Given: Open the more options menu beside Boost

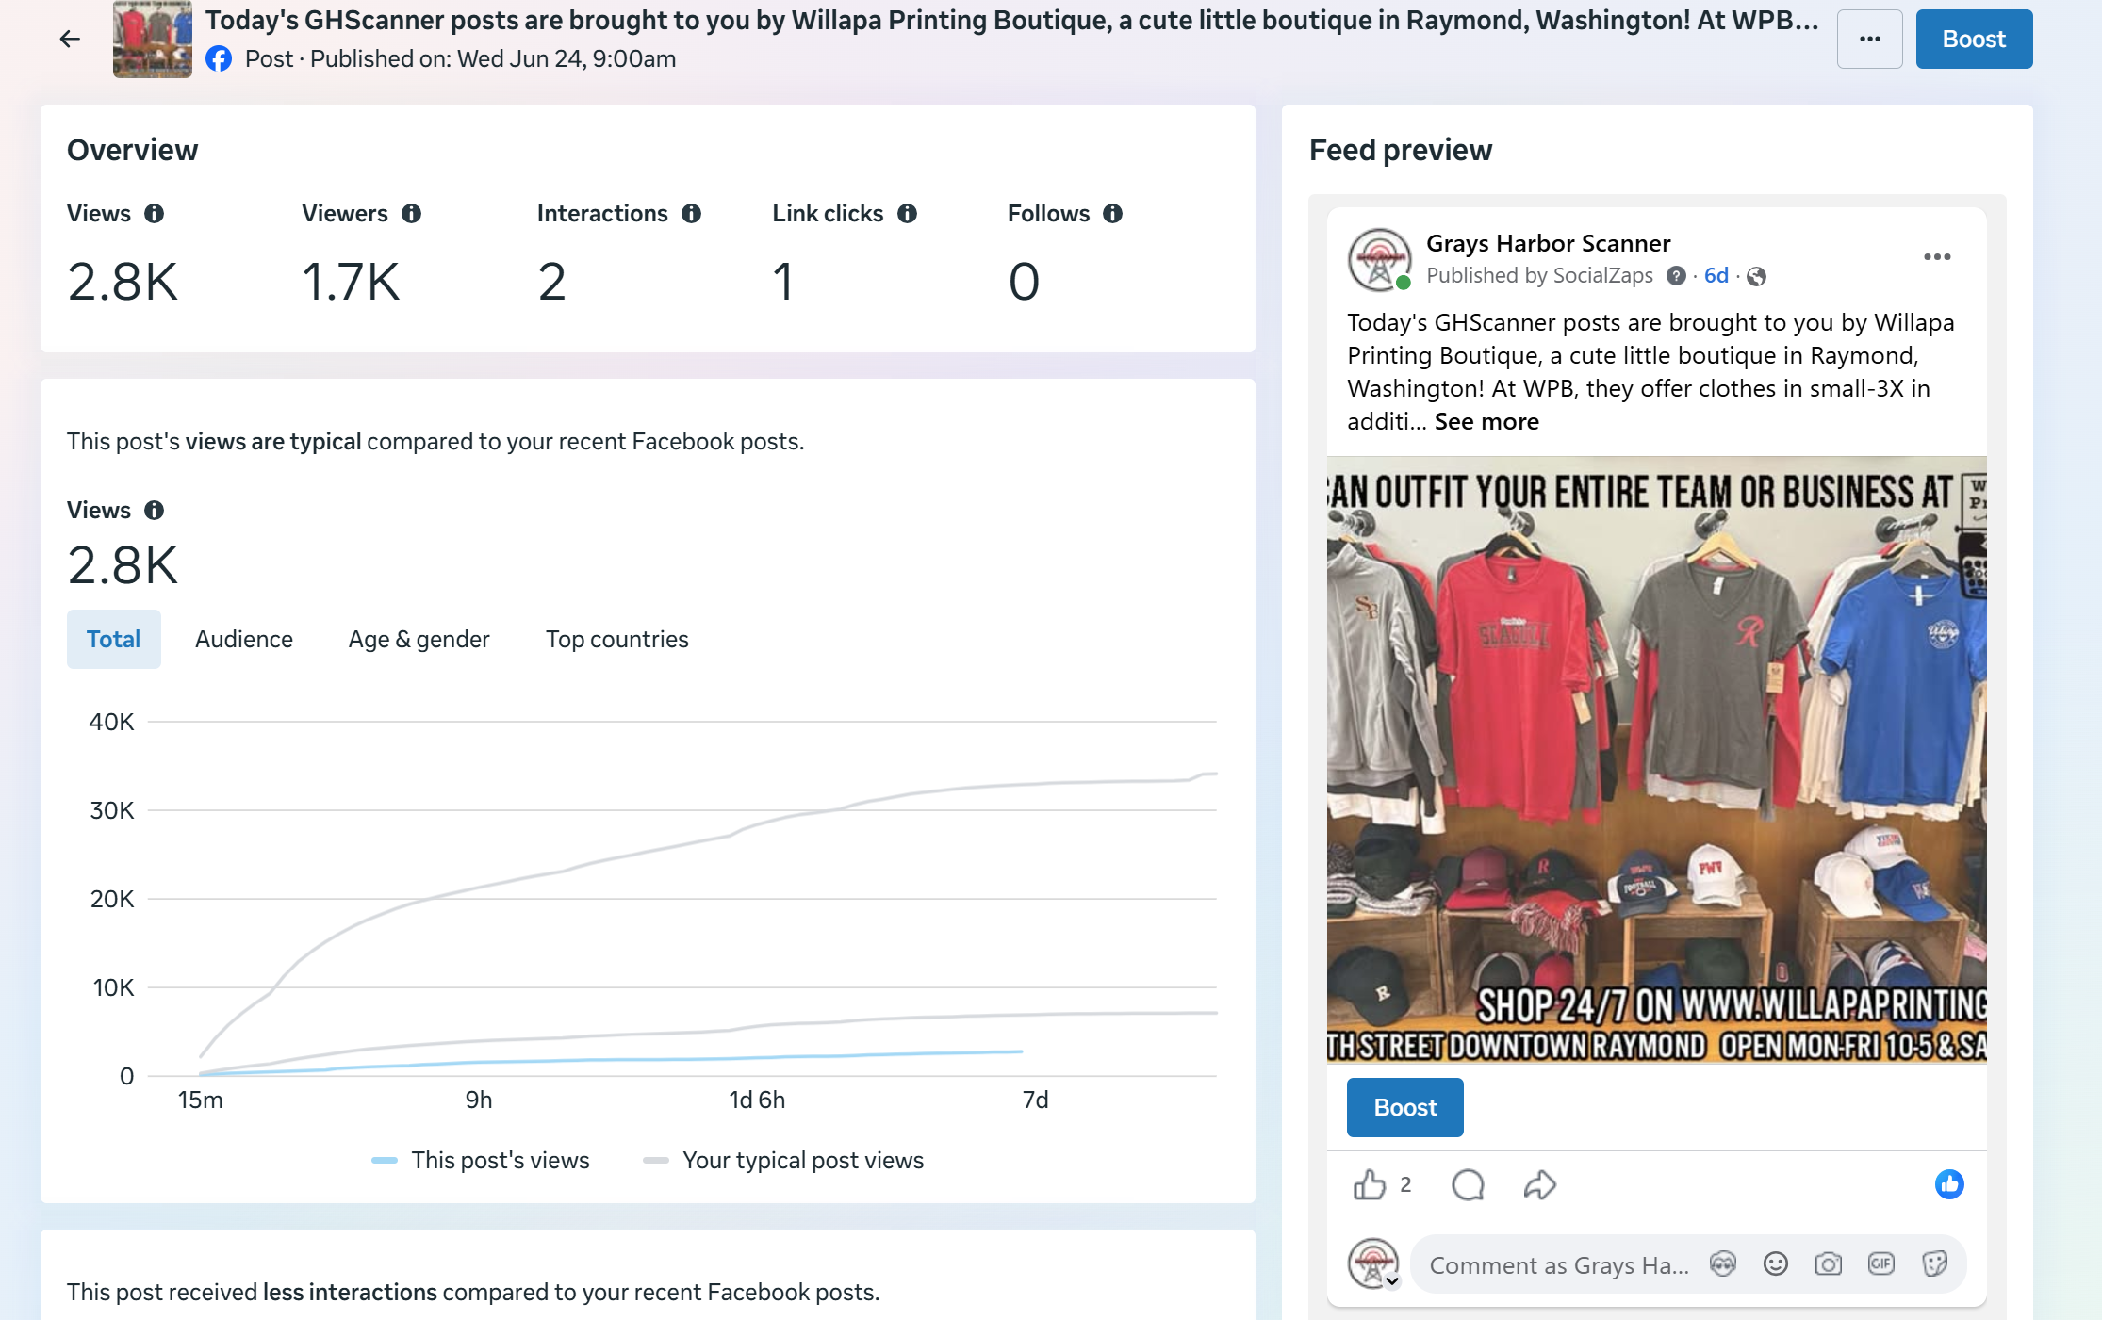Looking at the screenshot, I should (x=1869, y=39).
